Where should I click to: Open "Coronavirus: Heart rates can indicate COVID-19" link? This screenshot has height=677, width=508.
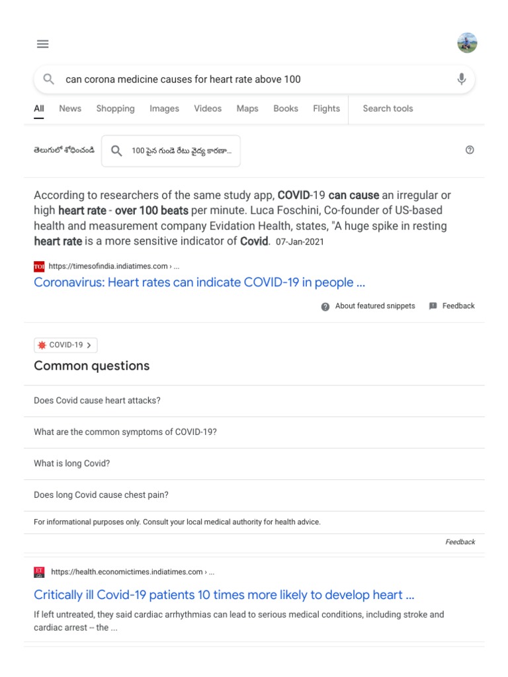click(x=199, y=283)
